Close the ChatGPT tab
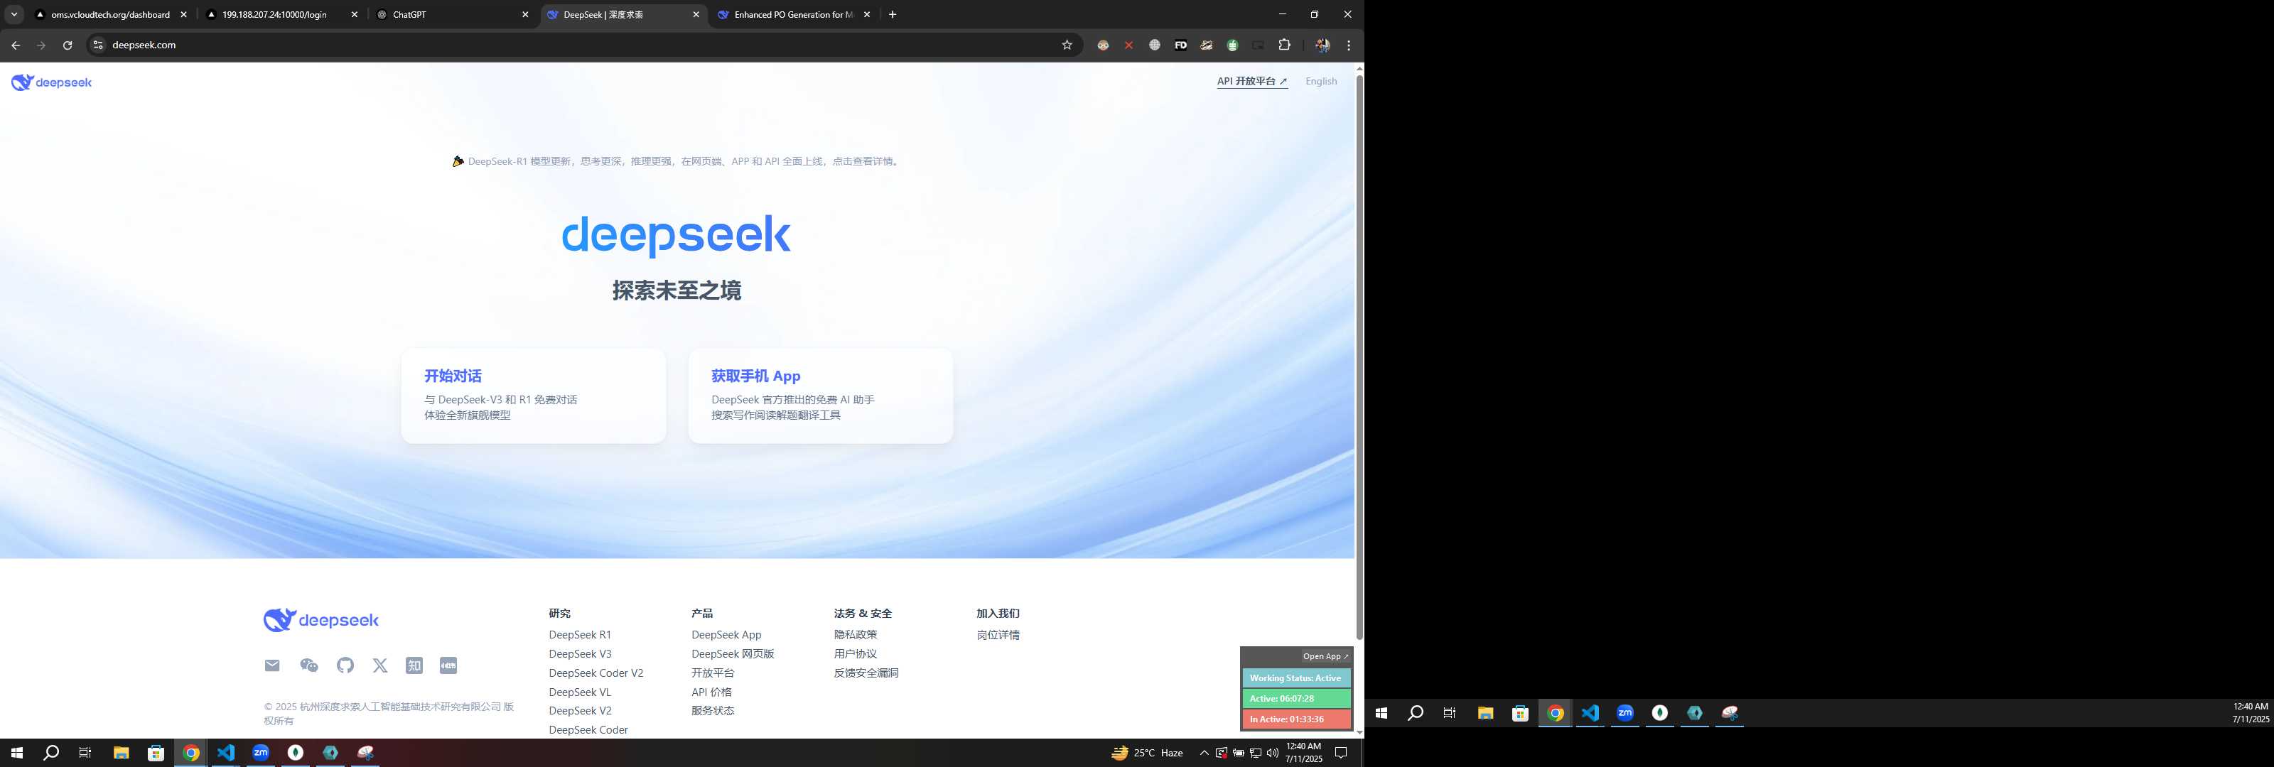2274x767 pixels. [x=525, y=14]
